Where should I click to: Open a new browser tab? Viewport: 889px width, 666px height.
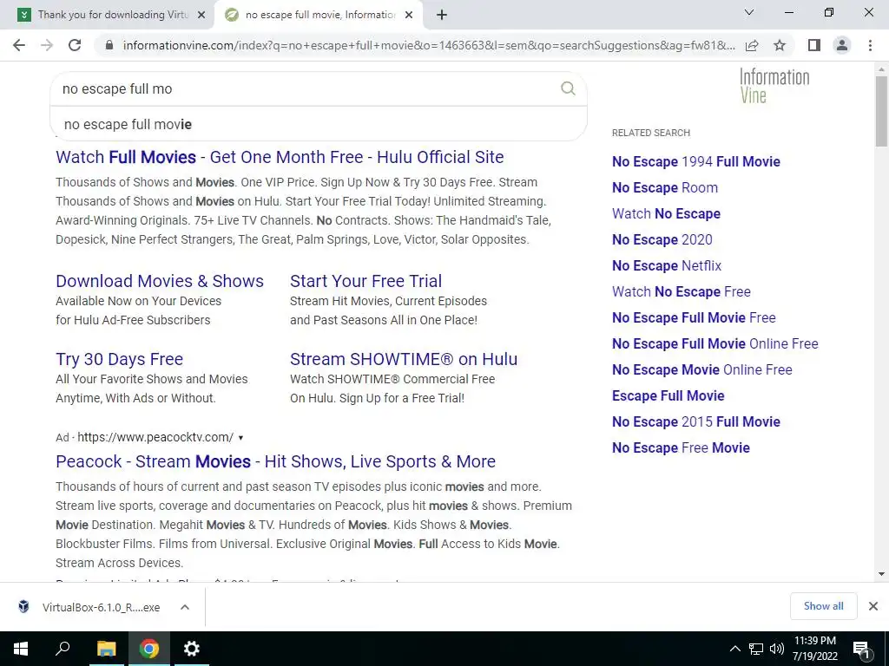click(x=442, y=15)
